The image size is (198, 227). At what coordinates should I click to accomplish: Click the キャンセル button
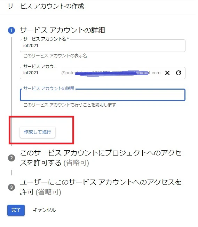[x=44, y=210]
